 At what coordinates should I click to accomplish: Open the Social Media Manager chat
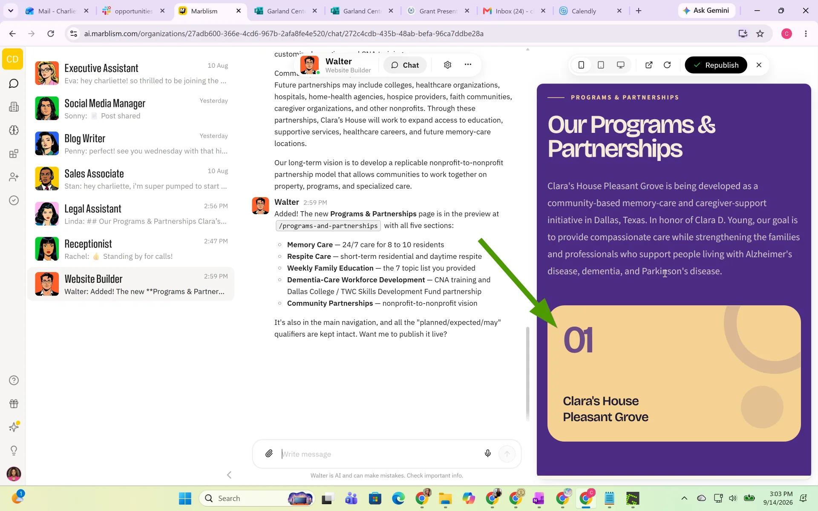point(131,109)
